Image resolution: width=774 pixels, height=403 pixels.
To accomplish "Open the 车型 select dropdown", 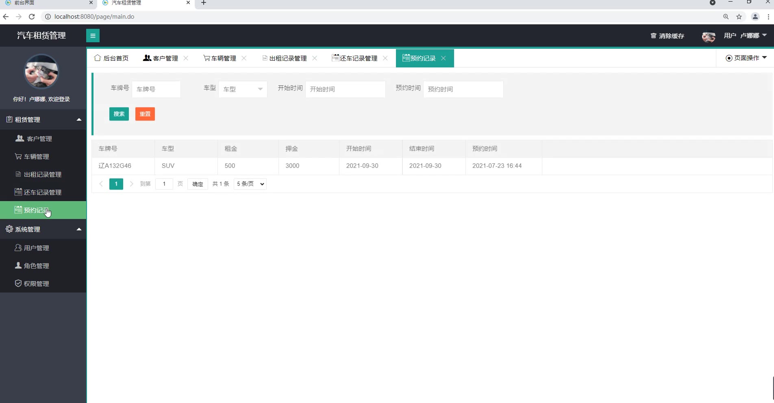I will tap(243, 89).
